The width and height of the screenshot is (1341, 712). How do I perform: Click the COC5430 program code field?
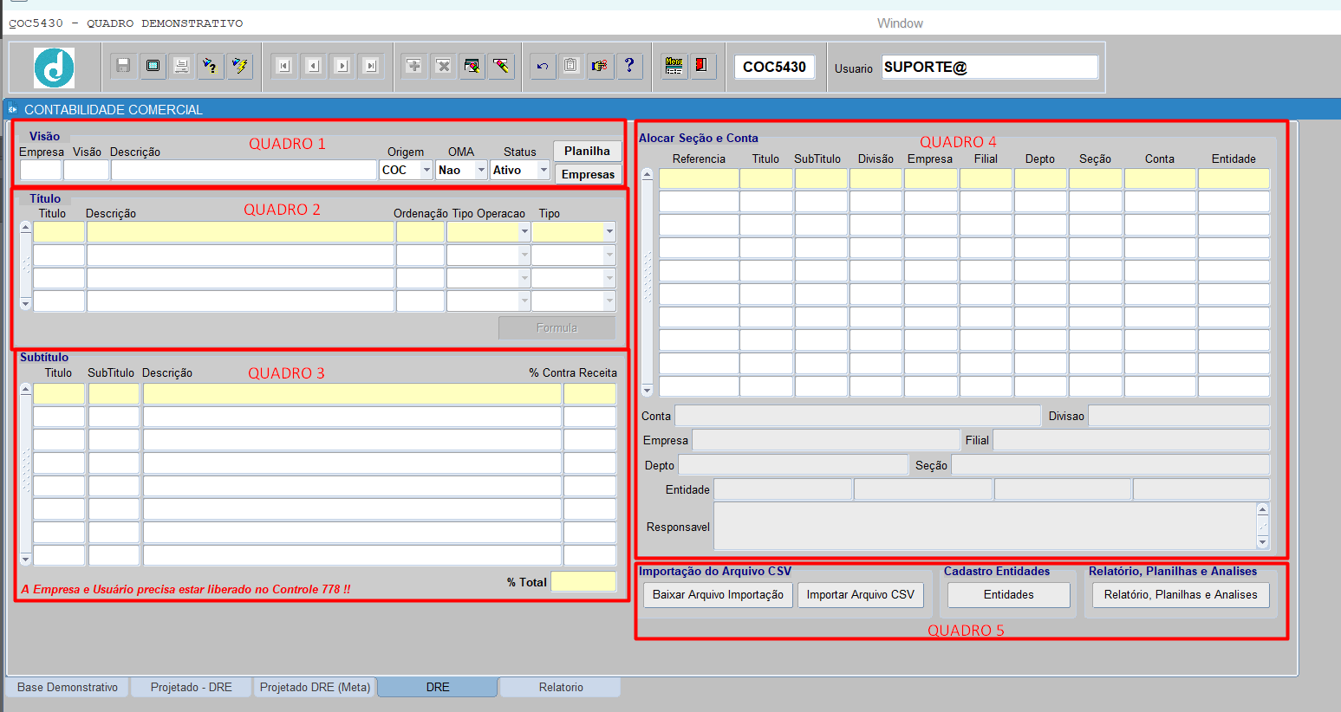pos(774,67)
